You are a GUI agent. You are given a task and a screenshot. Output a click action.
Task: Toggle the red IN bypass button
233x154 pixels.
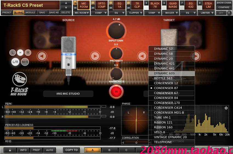coord(116,92)
